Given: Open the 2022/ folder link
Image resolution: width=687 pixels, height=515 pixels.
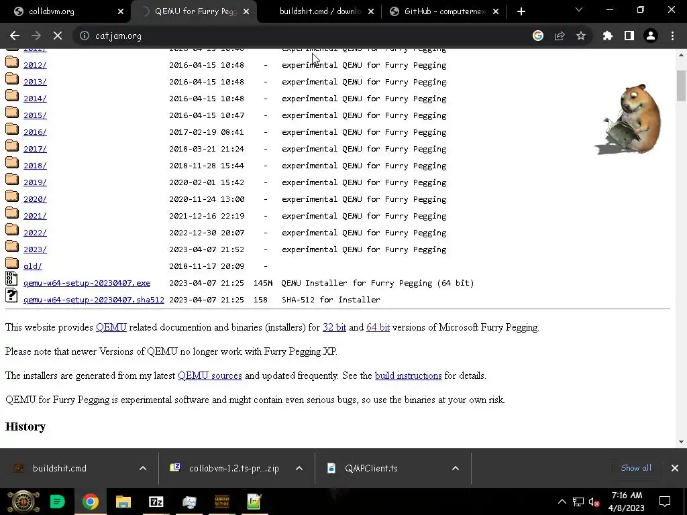Looking at the screenshot, I should [35, 233].
